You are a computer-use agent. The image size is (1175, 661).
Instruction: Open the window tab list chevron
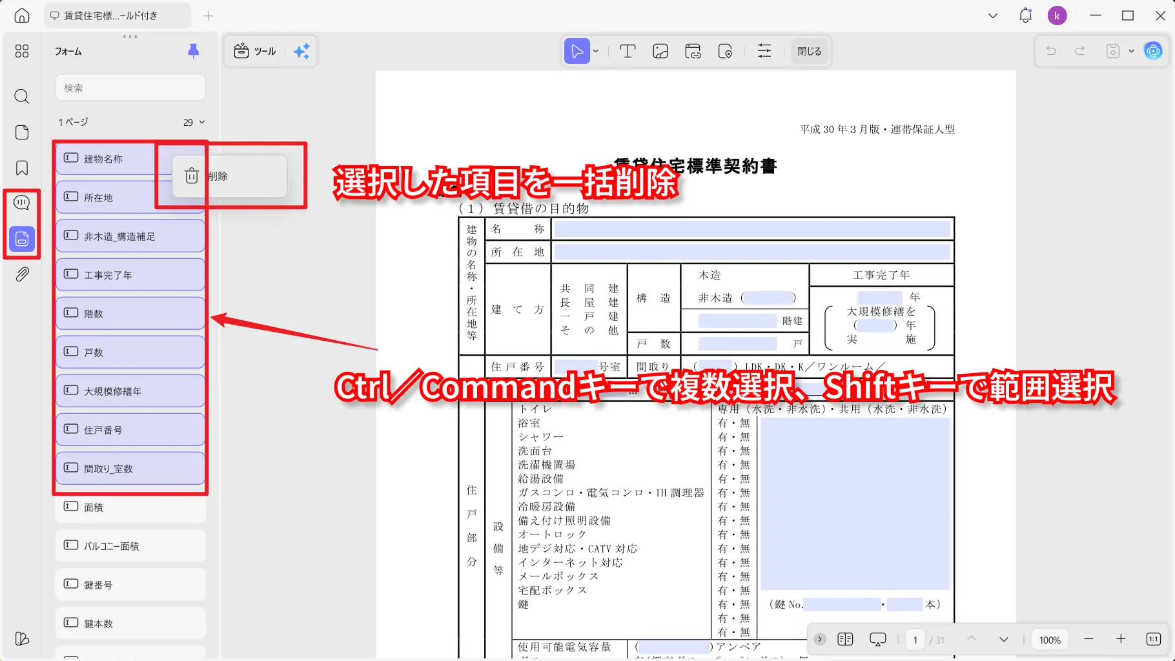click(x=993, y=15)
